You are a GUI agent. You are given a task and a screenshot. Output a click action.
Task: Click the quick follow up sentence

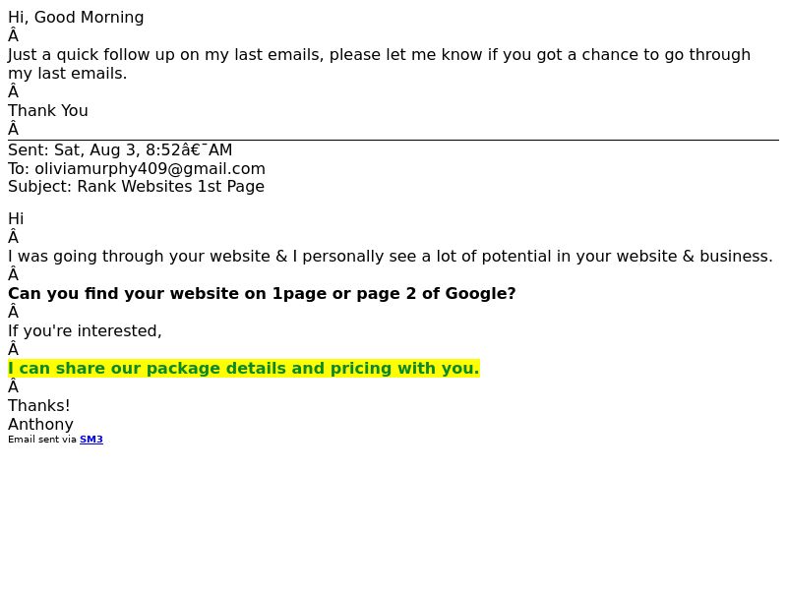[379, 64]
